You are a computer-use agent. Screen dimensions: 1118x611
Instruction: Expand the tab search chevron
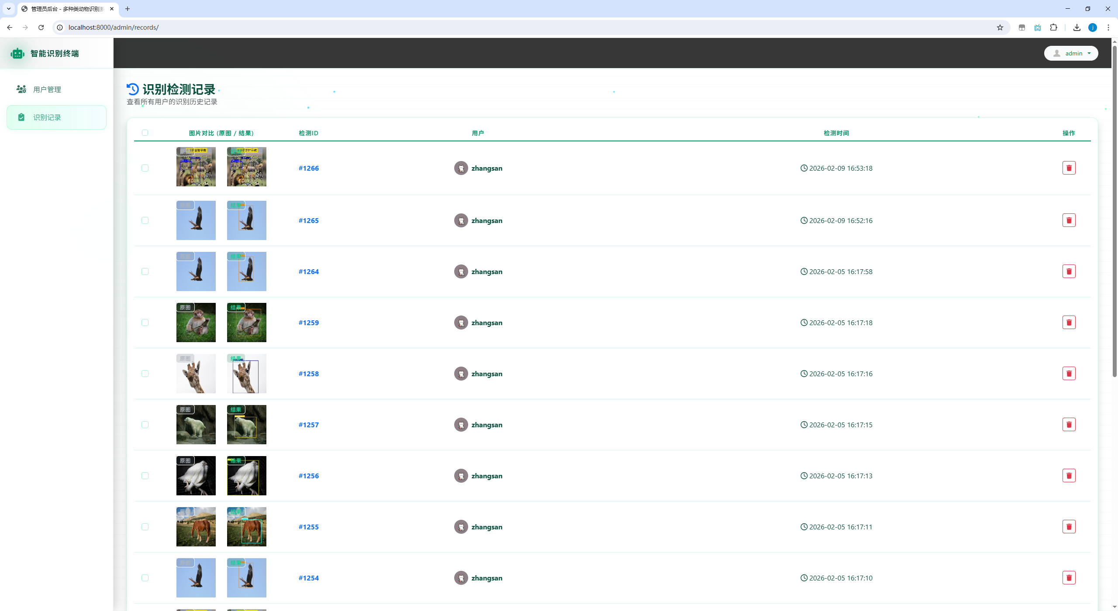8,9
